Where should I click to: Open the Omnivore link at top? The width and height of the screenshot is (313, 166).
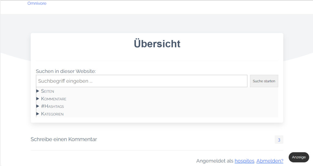pos(37,3)
